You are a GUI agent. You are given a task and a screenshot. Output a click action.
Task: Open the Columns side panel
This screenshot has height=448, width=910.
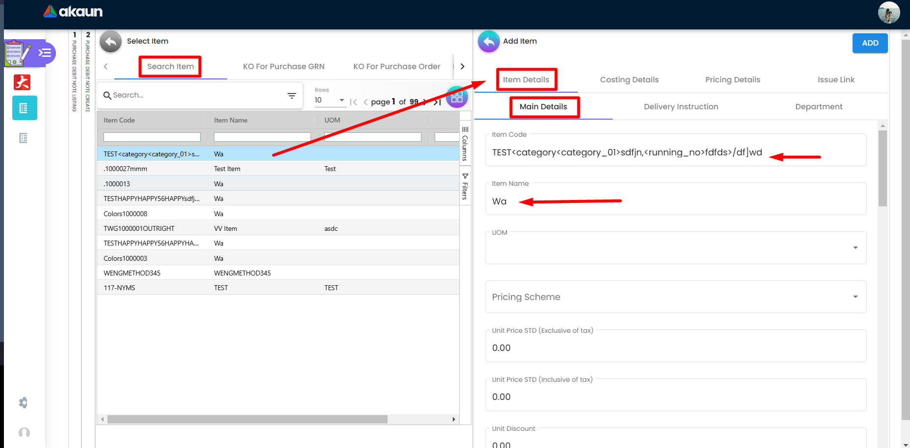[465, 144]
